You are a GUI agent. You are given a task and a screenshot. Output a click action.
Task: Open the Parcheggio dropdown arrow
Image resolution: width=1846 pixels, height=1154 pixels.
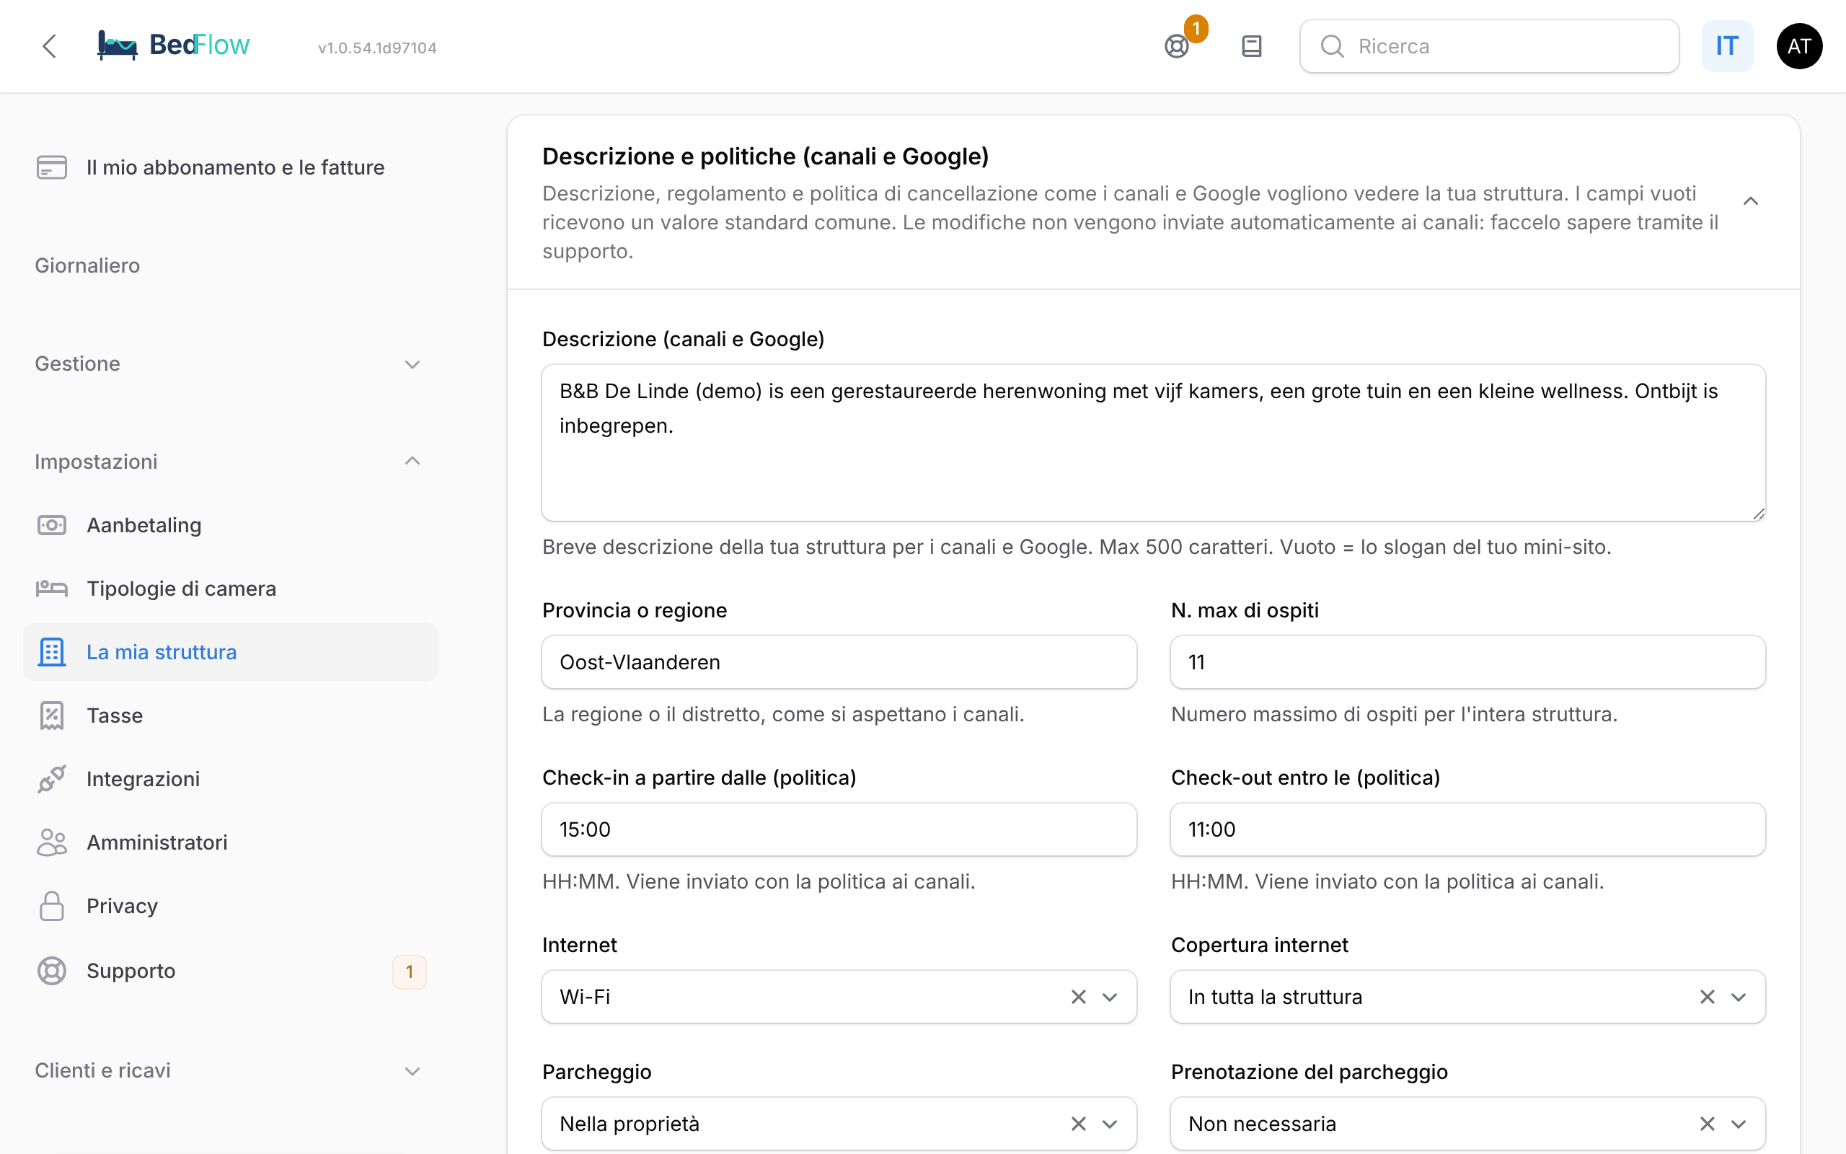(1110, 1124)
